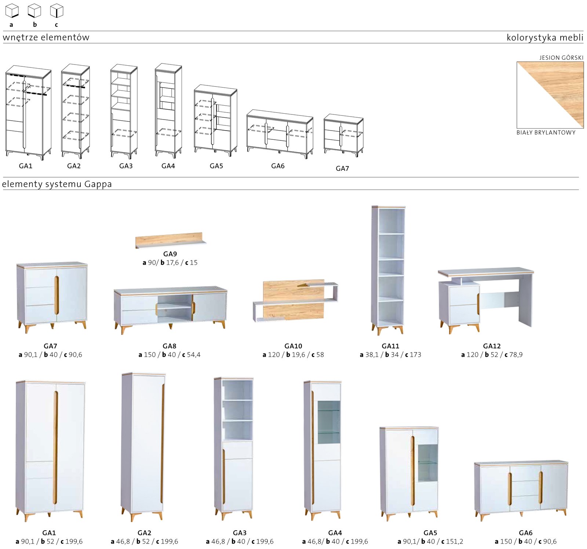Open the GA11 tall open bookcase photo

coord(389,270)
